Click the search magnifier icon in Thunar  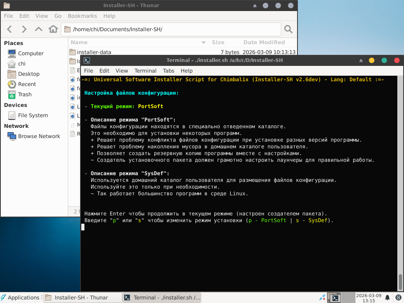288,29
